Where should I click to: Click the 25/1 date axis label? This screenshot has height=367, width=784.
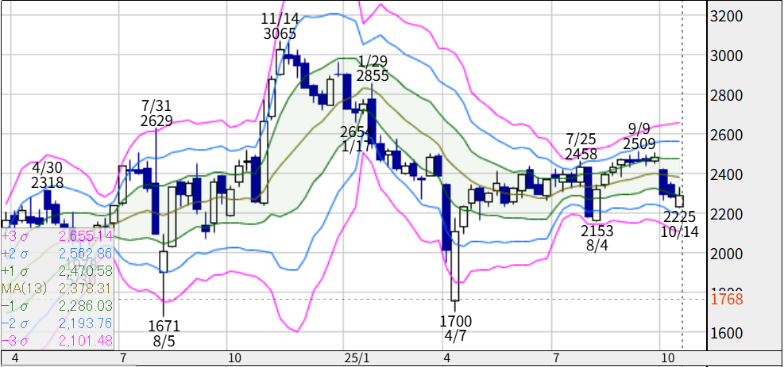click(354, 357)
